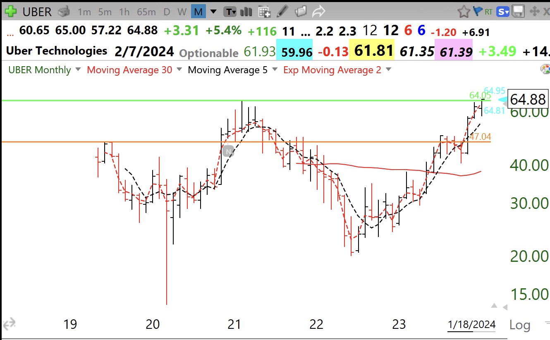
Task: Click the 64.88 current price label
Action: pyautogui.click(x=528, y=100)
